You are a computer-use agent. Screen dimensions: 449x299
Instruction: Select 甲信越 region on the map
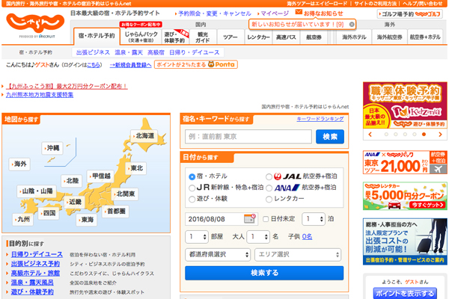coord(100,176)
